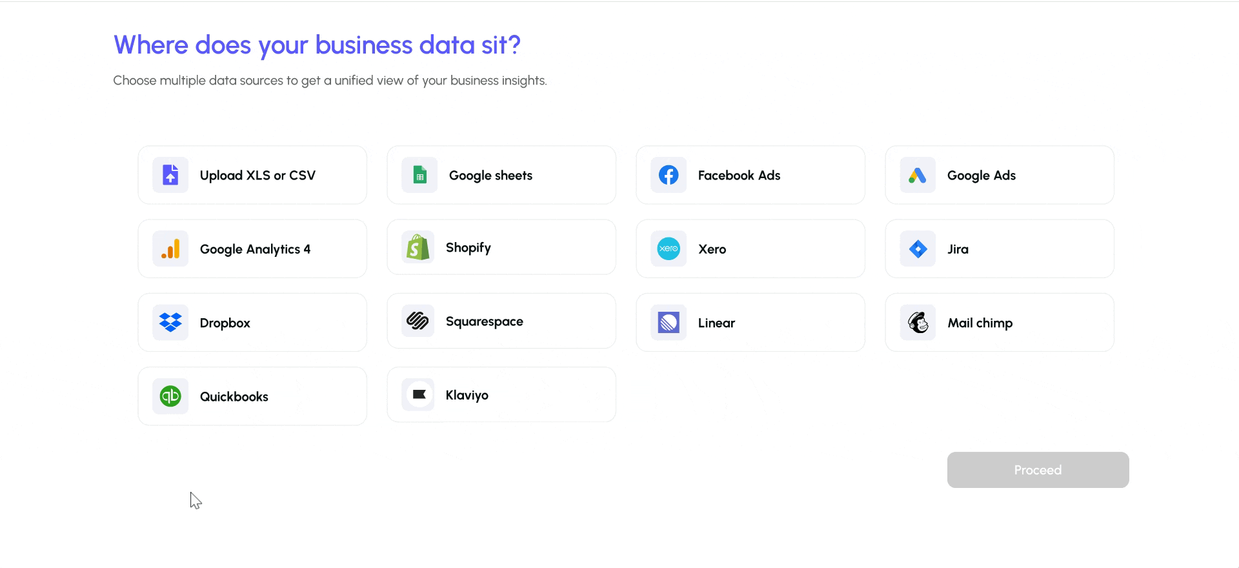Select the Dropbox label text
Screen dimensions: 1239x568
point(225,323)
